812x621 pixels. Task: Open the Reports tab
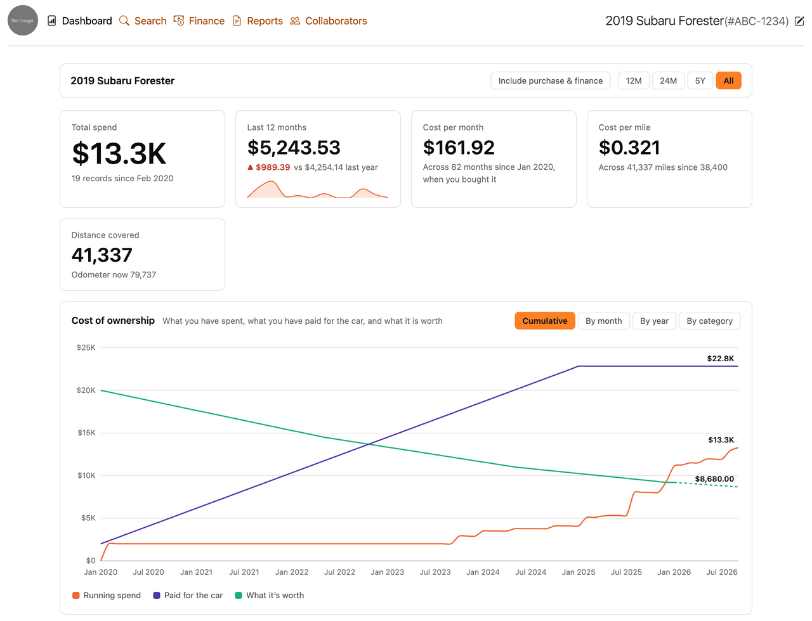tap(258, 21)
